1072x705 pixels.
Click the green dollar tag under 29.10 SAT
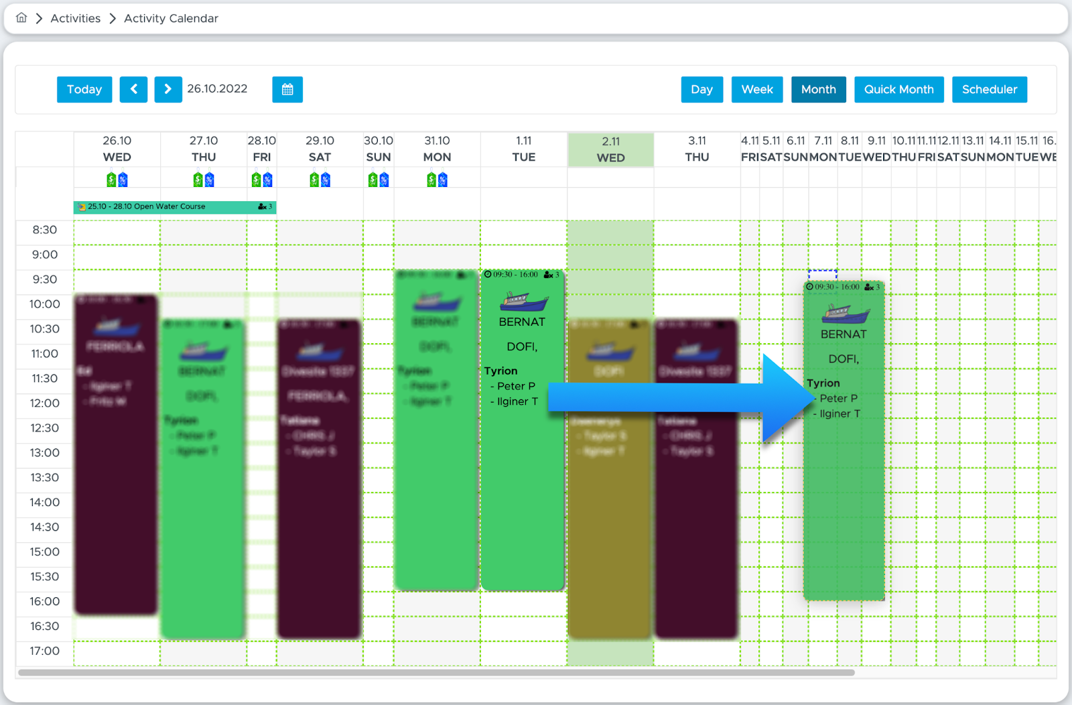tap(314, 180)
